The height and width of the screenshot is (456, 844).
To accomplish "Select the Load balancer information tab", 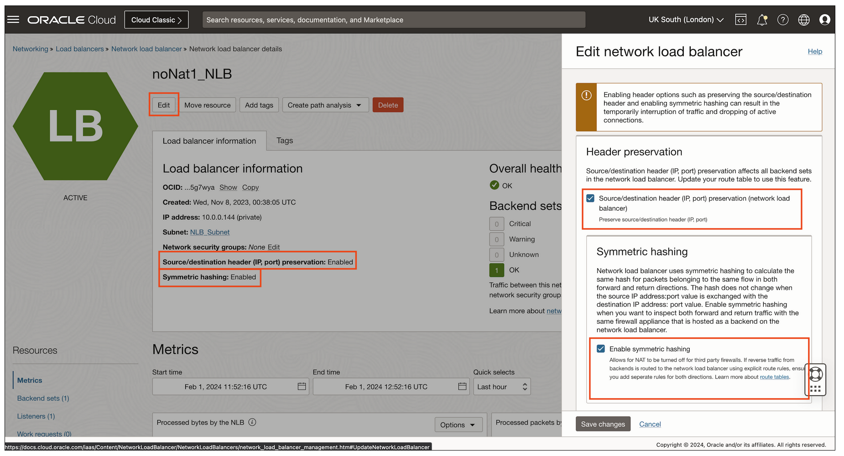I will pos(209,140).
